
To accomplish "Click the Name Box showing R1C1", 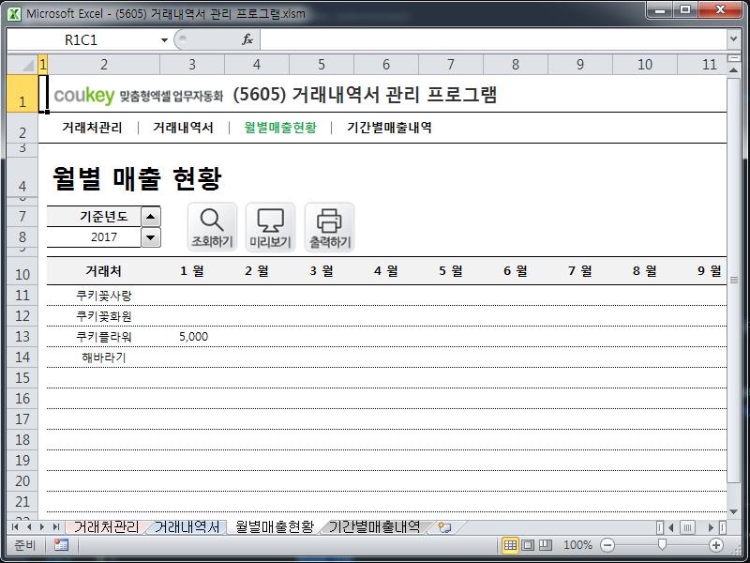I will (83, 39).
